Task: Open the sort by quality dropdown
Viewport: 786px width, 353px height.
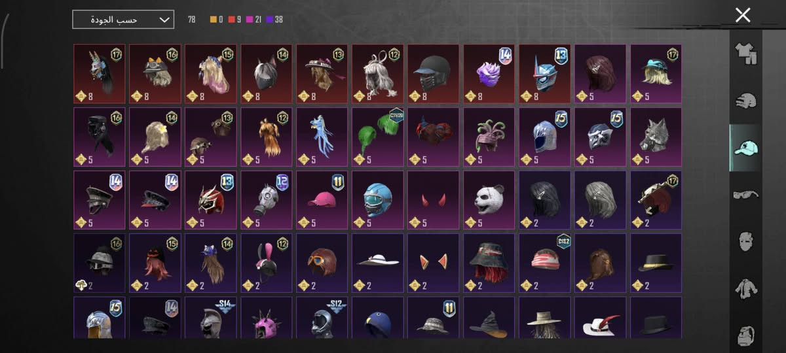Action: (x=123, y=20)
